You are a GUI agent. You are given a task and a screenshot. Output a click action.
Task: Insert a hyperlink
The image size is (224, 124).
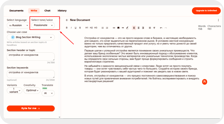pos(114,28)
